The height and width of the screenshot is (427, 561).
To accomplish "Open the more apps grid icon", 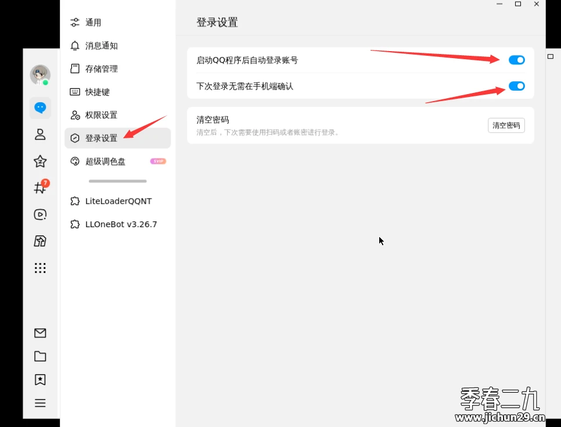I will 40,267.
